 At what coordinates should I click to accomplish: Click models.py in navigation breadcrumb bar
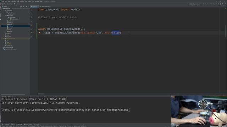17,4
